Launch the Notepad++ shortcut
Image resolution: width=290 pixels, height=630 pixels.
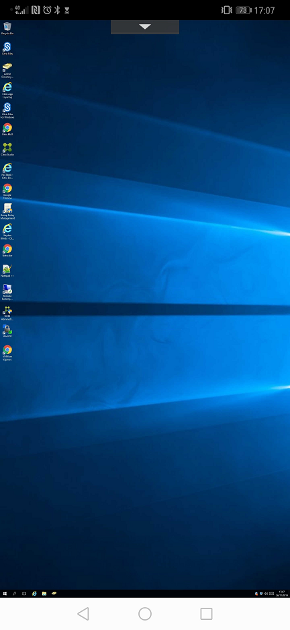[x=7, y=271]
